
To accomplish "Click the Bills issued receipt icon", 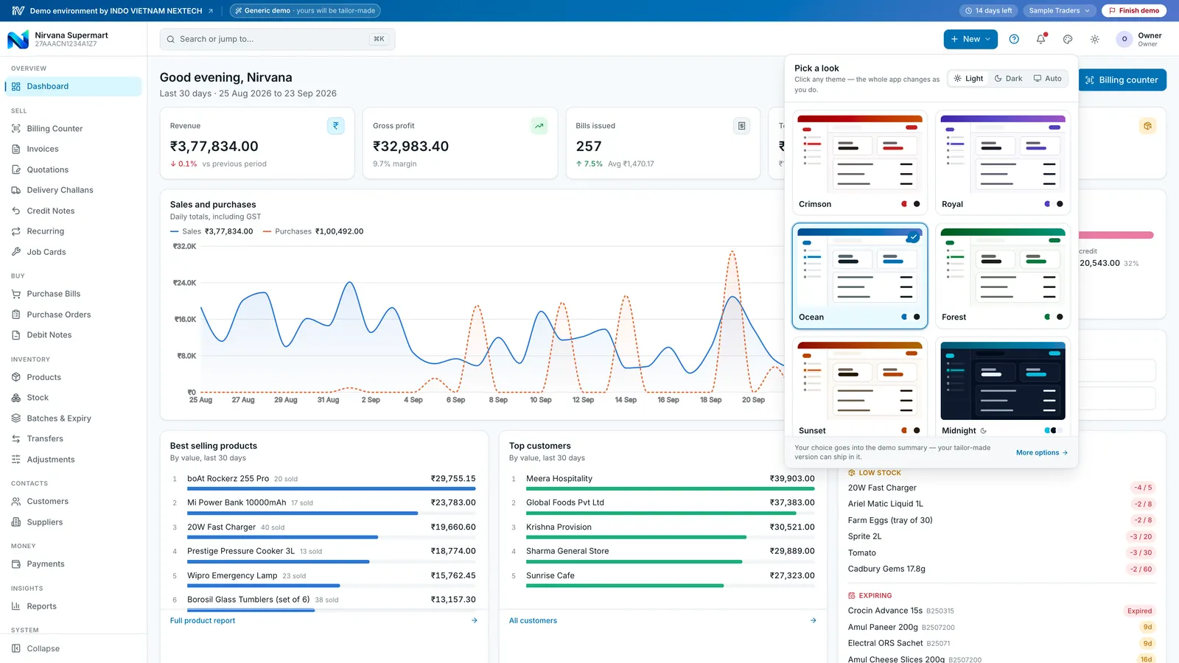I will point(742,126).
